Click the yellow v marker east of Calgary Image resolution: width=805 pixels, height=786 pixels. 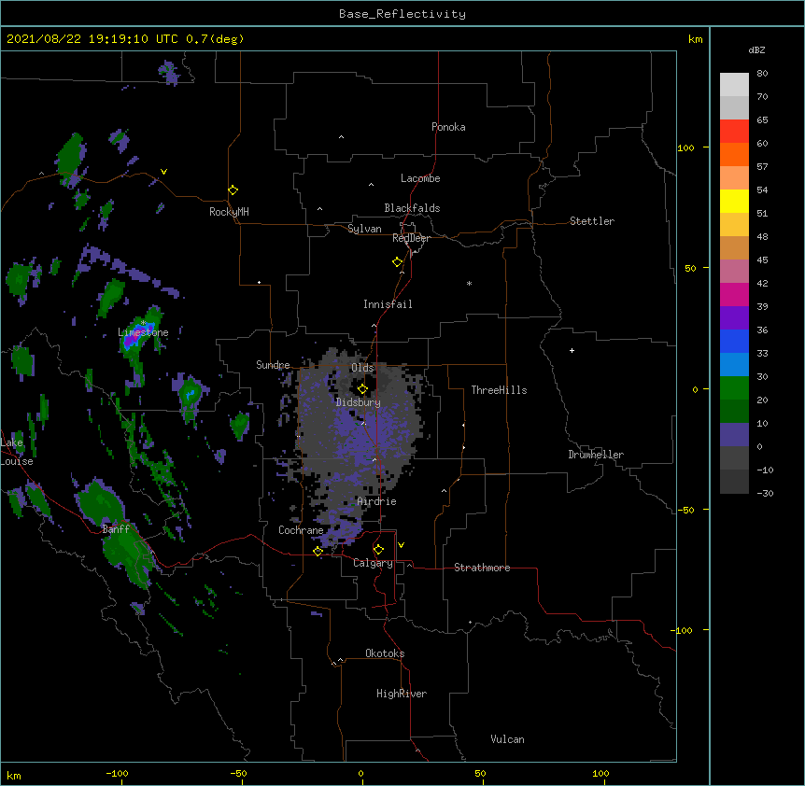click(x=401, y=545)
